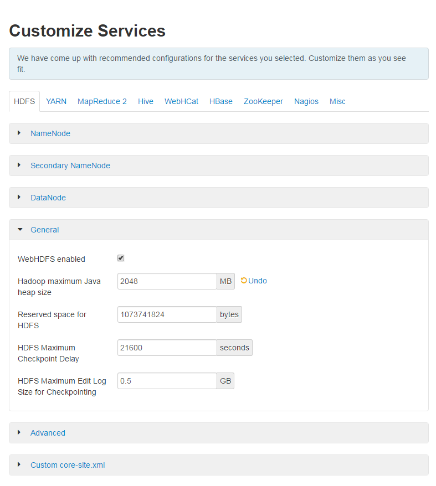Image resolution: width=436 pixels, height=486 pixels.
Task: Open the MapReduce 2 tab
Action: click(102, 101)
